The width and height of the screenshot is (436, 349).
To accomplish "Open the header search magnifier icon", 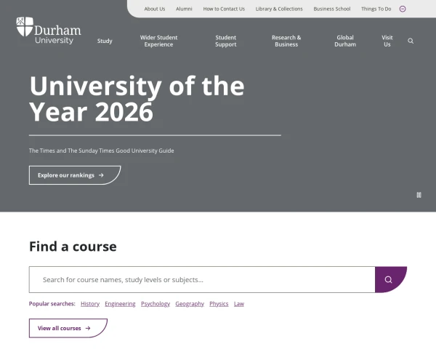I will click(411, 41).
